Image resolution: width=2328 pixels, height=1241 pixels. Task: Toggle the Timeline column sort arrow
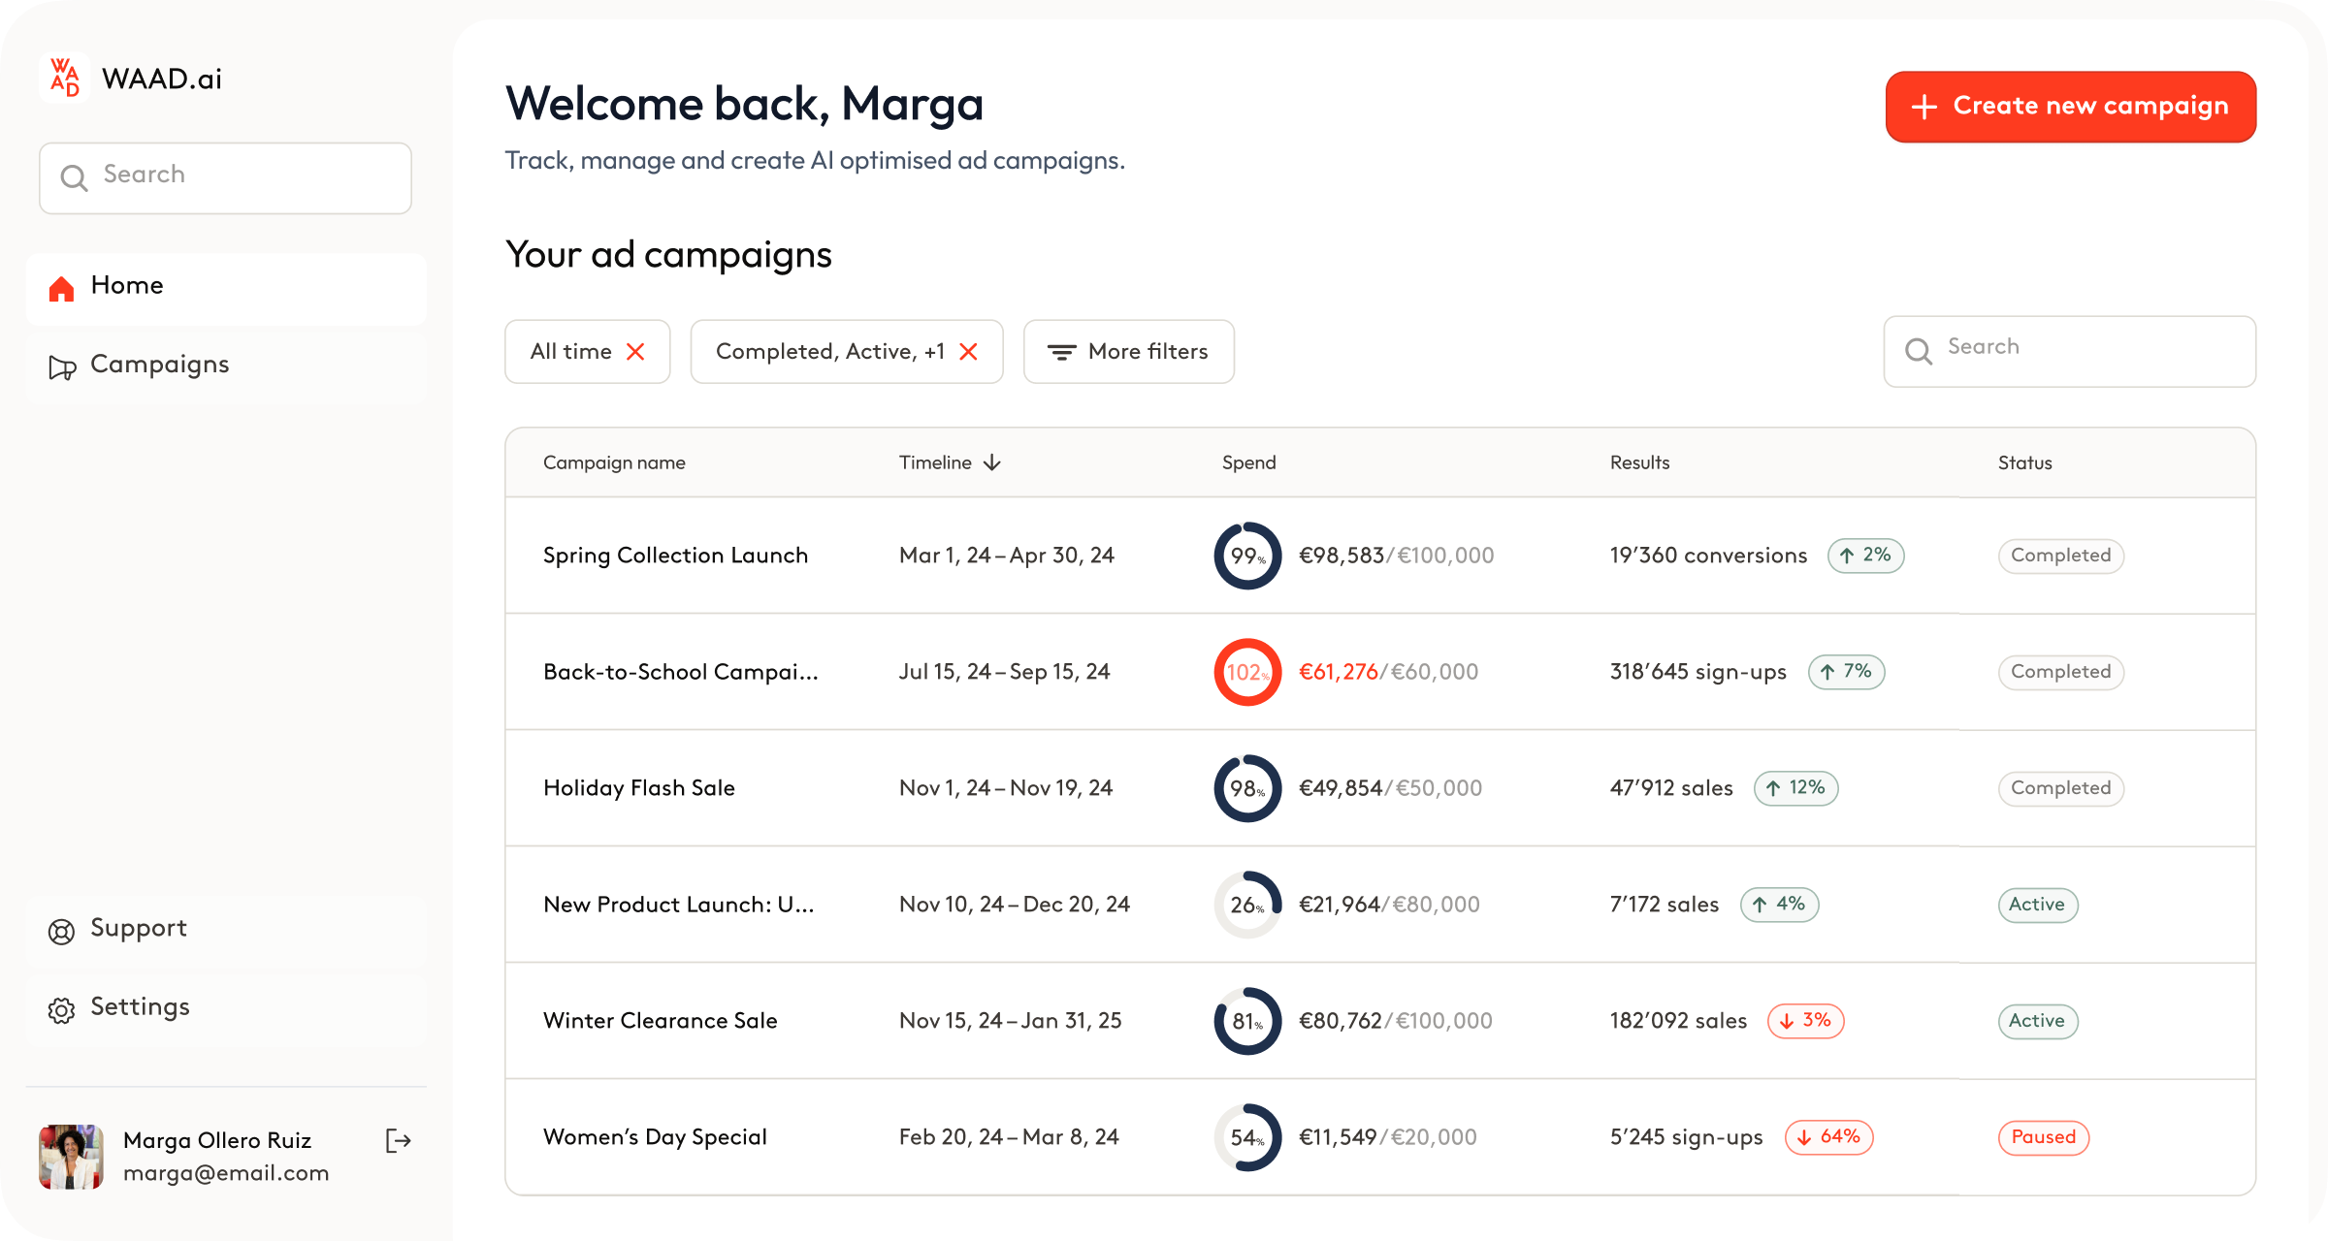coord(991,462)
